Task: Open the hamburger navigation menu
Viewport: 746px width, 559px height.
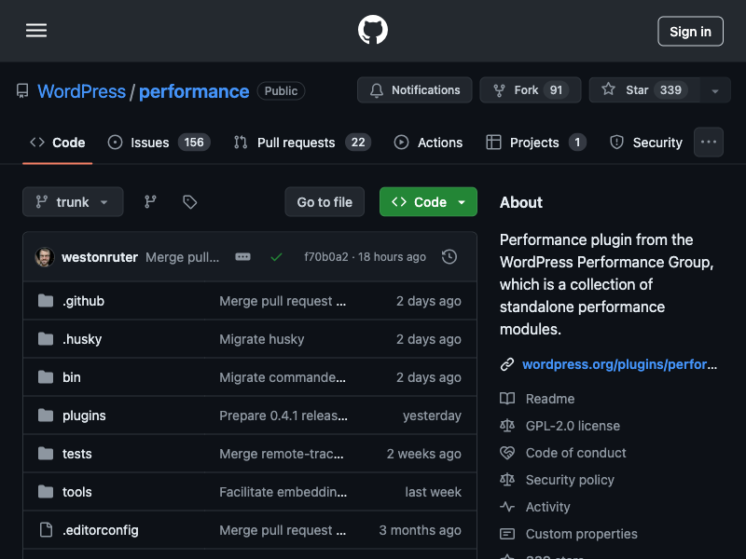Action: (36, 31)
